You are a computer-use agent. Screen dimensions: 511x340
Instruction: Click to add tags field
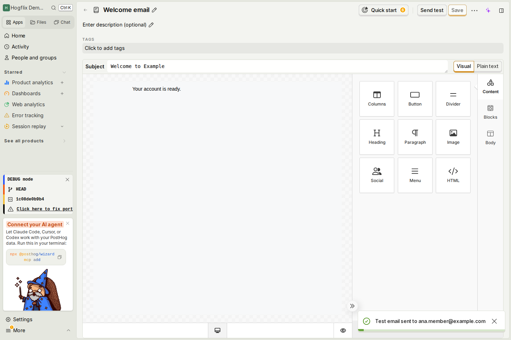[293, 48]
